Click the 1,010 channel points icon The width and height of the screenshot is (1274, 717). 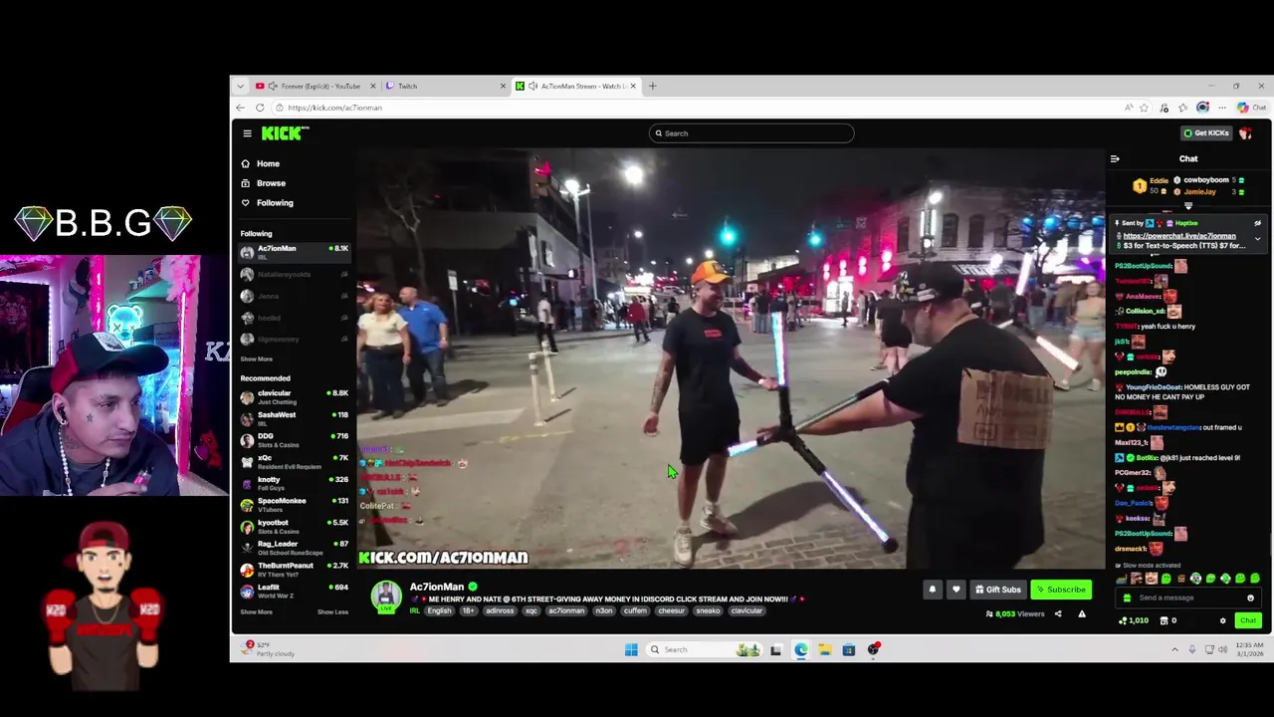click(1123, 620)
